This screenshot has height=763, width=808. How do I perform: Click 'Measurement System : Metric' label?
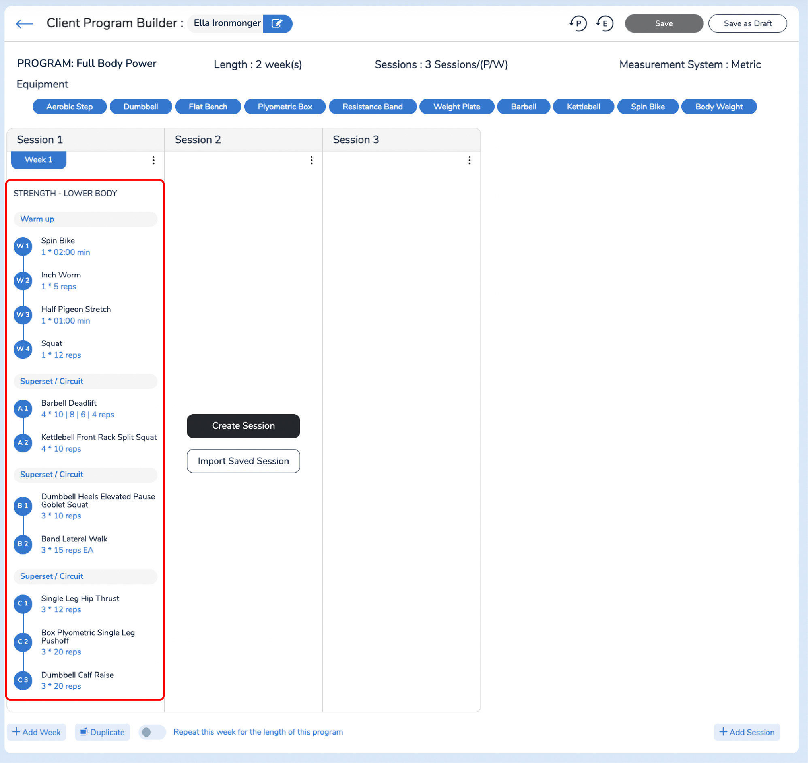tap(690, 65)
